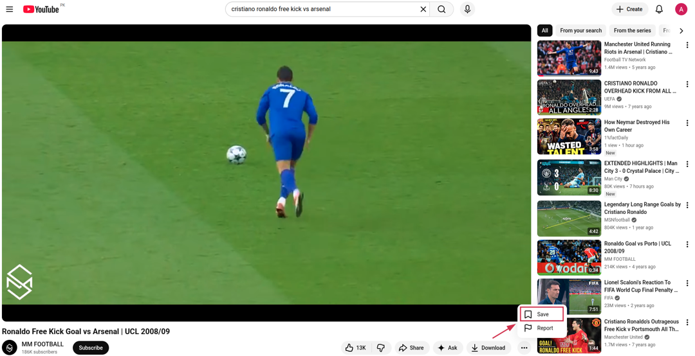Start voice search with microphone
695x356 pixels.
[x=467, y=9]
